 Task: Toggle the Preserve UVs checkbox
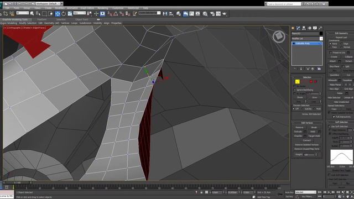click(x=331, y=53)
